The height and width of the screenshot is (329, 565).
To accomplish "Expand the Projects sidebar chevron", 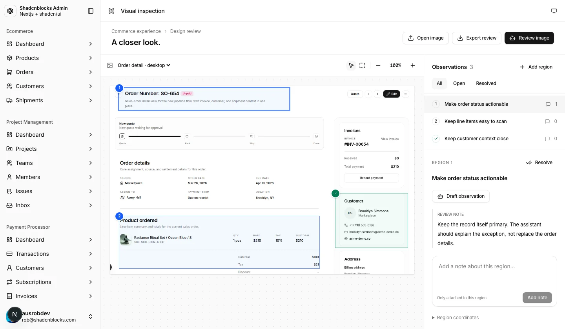I will click(91, 149).
